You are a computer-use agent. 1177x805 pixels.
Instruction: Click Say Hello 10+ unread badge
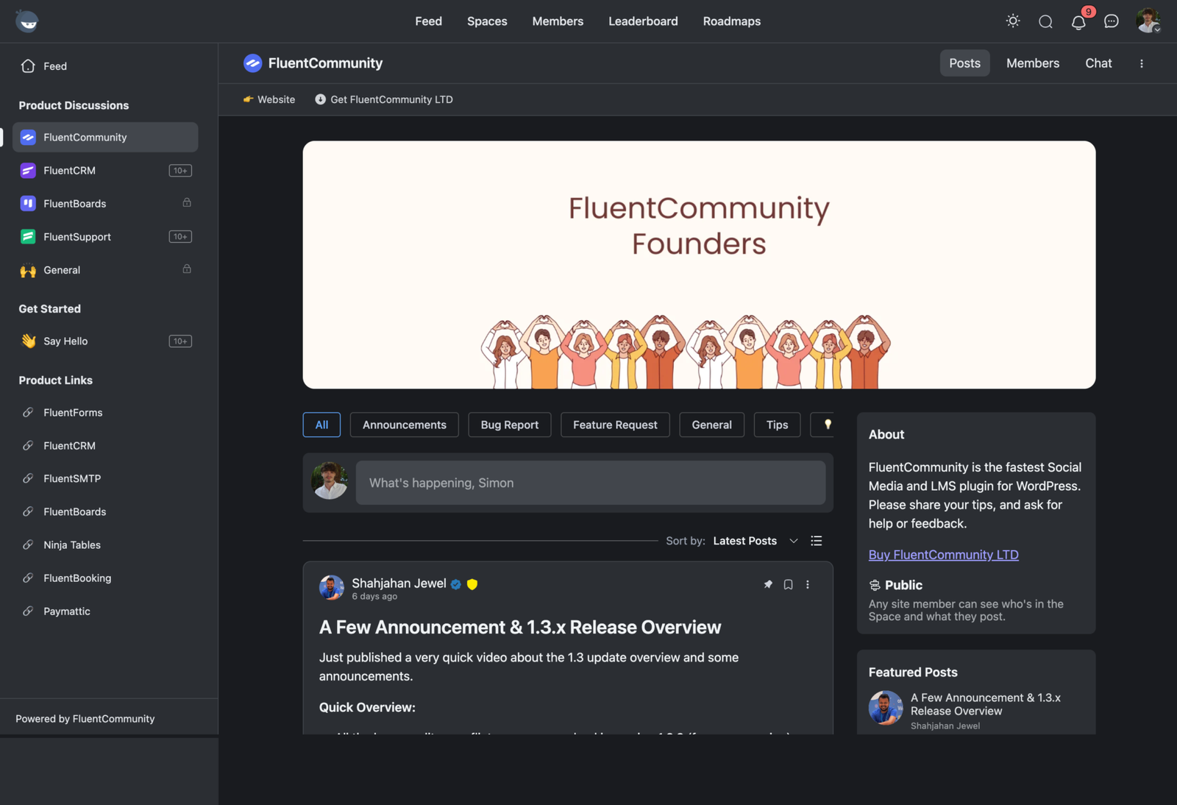coord(180,341)
